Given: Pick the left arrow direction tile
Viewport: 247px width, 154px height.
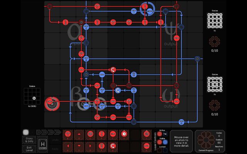Looking at the screenshot, I should tap(68, 146).
